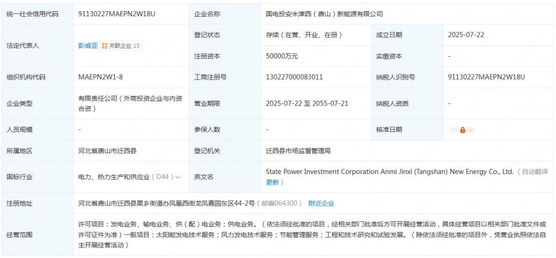
Task: Select registration authority 迁西县市场监督管理局
Action: [x=298, y=151]
